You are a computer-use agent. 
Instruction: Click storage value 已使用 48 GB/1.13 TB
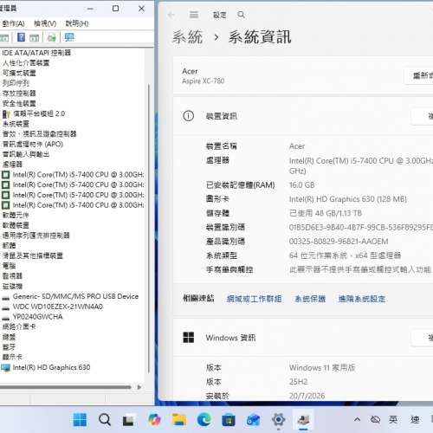pyautogui.click(x=326, y=213)
